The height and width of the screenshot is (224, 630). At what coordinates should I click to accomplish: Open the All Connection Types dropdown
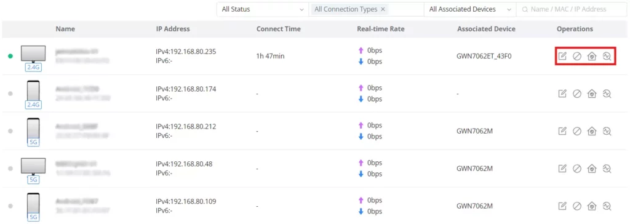366,9
